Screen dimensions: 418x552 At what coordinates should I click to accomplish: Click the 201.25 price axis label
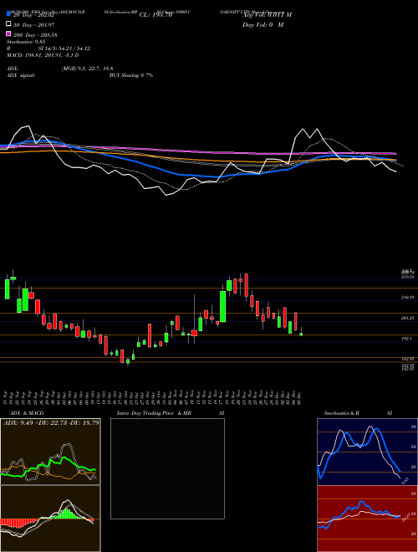click(407, 318)
